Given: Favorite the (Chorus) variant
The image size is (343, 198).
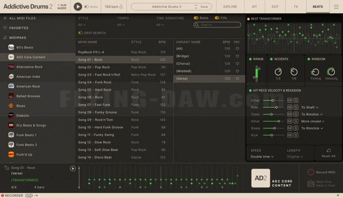Looking at the screenshot, I should (237, 63).
